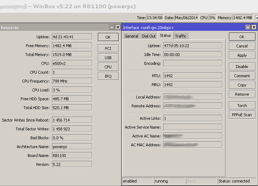The height and width of the screenshot is (186, 258).
Task: Click the CPU Count field
Action: click(72, 72)
